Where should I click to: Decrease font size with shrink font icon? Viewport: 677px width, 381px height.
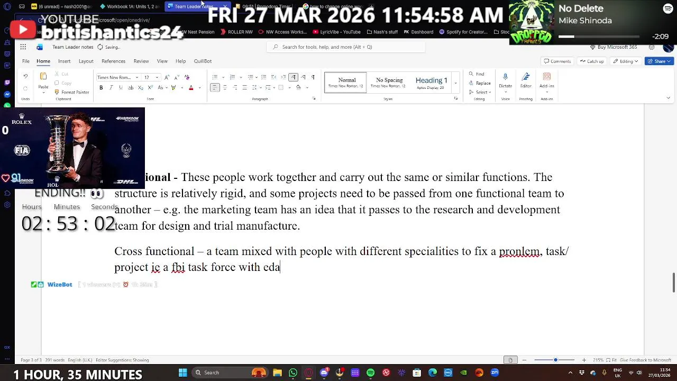click(x=176, y=77)
